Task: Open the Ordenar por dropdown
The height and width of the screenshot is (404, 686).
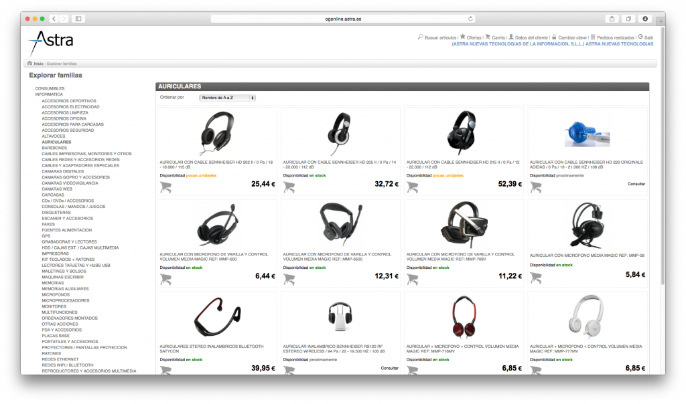Action: [x=227, y=98]
